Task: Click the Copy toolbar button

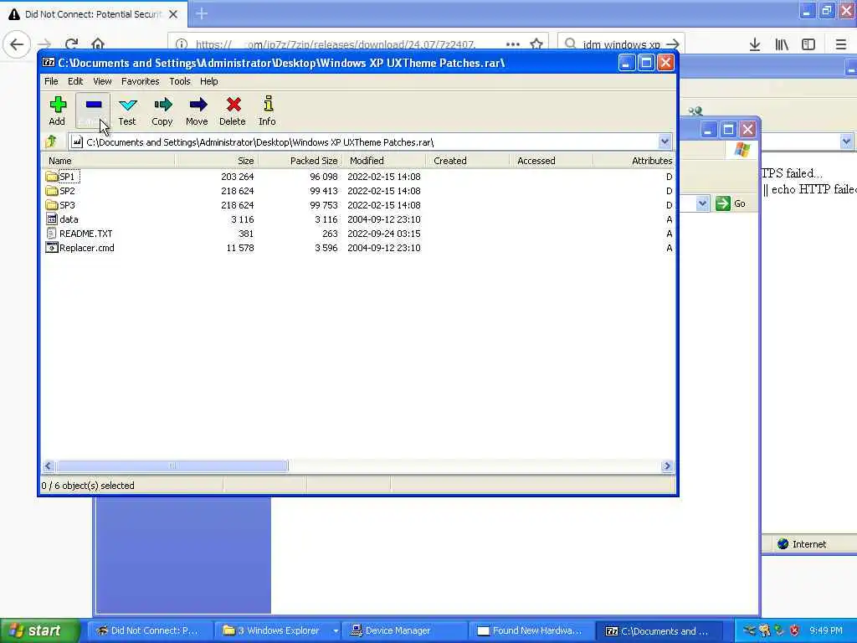Action: click(x=162, y=111)
